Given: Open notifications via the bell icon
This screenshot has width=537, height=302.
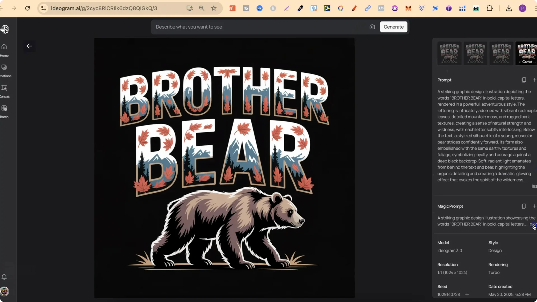Looking at the screenshot, I should pyautogui.click(x=4, y=277).
